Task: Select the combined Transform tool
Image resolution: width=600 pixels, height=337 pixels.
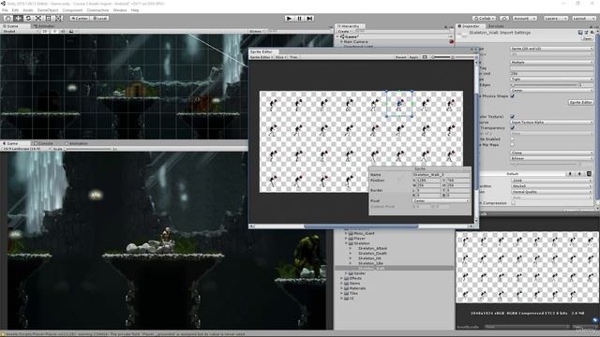Action: click(59, 18)
